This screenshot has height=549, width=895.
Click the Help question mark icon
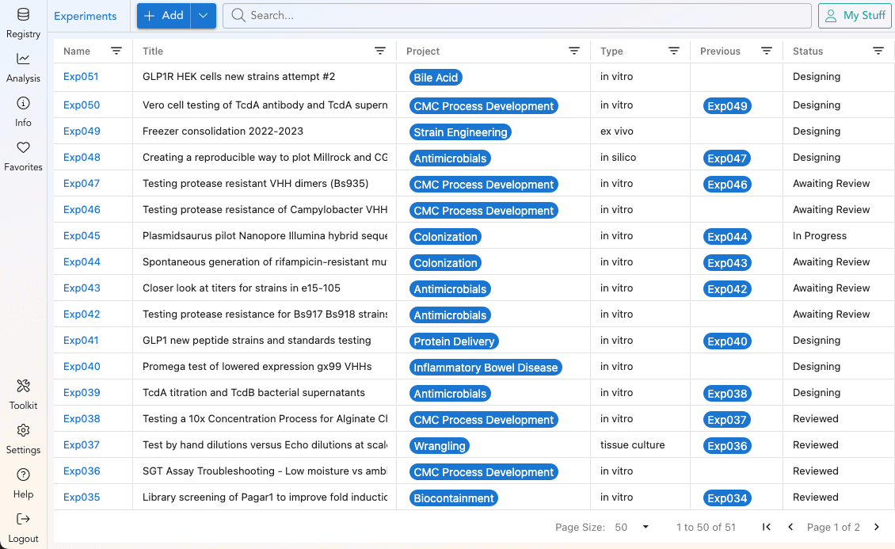point(23,475)
